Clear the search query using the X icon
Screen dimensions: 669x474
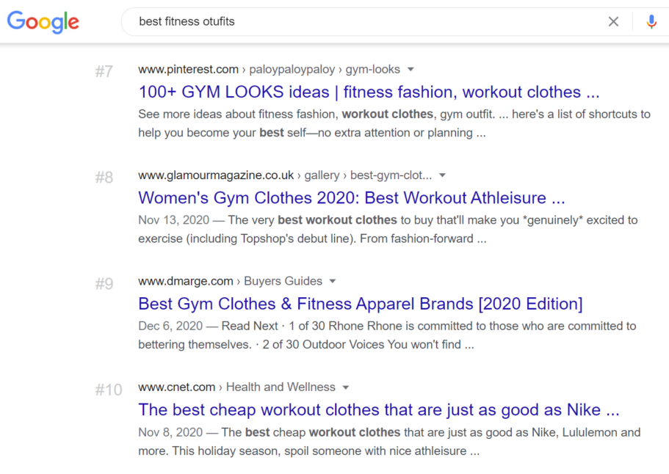[613, 21]
